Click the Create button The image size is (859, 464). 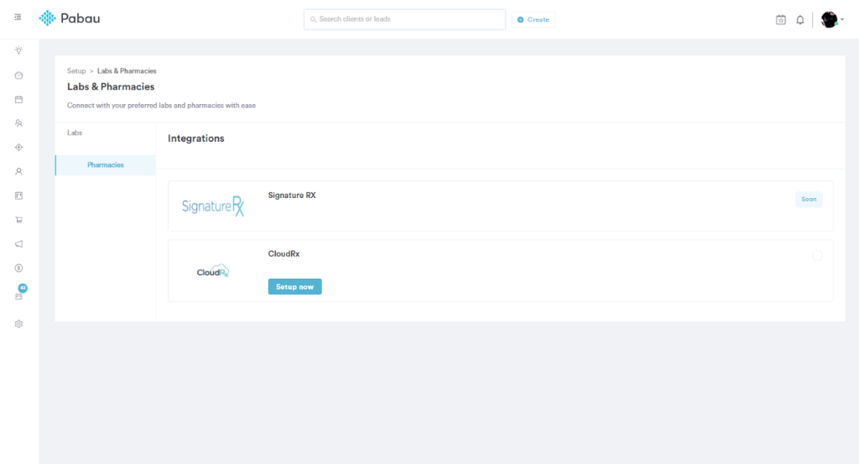pyautogui.click(x=533, y=20)
